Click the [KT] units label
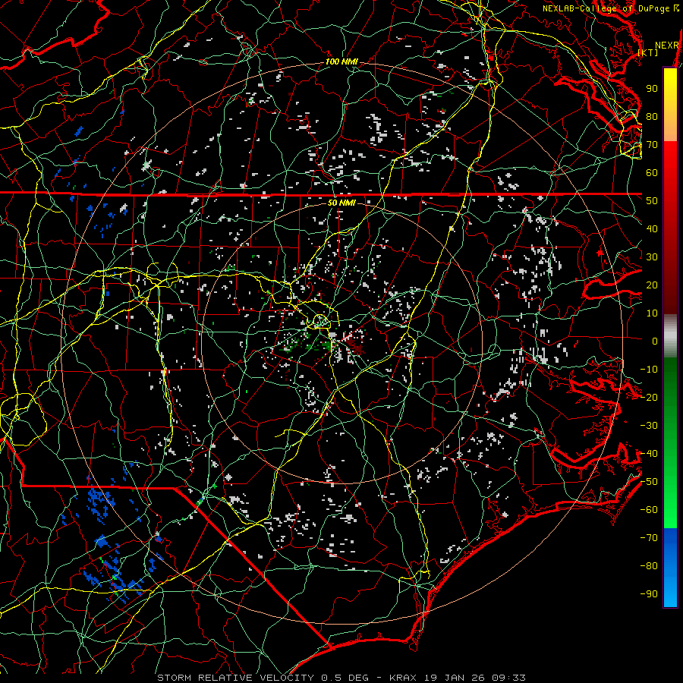This screenshot has height=683, width=683. pyautogui.click(x=648, y=52)
